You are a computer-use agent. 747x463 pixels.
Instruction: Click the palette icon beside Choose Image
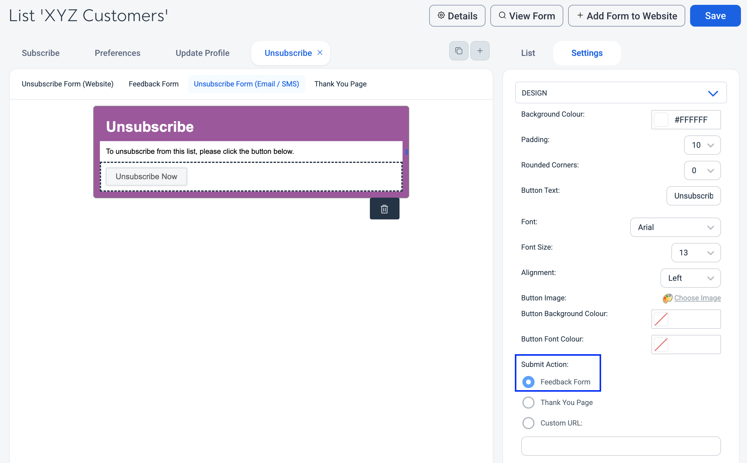(x=667, y=298)
